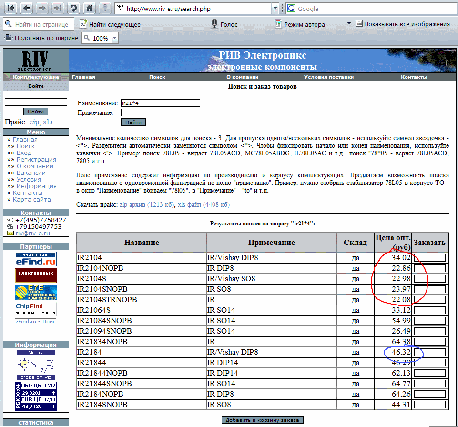Open the Главная top navigation item
Image resolution: width=458 pixels, height=427 pixels.
click(83, 77)
